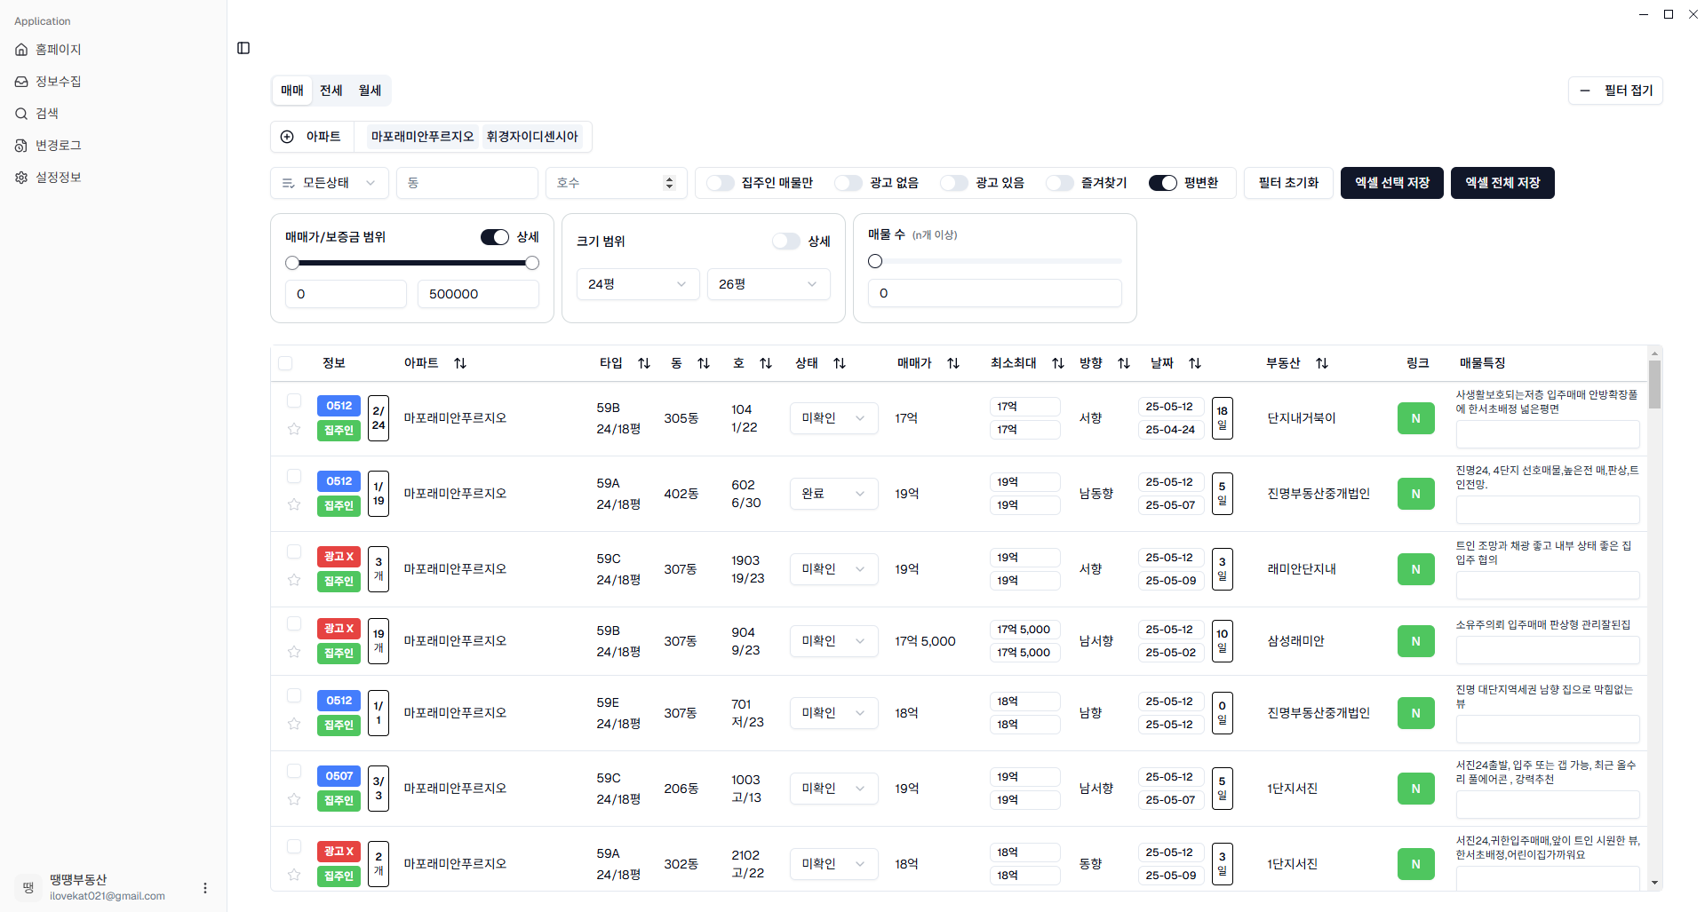Sort the table by 타입 column
This screenshot has height=912, width=1705.
tap(644, 363)
